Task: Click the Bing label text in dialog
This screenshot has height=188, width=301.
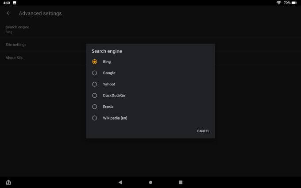Action: point(107,62)
